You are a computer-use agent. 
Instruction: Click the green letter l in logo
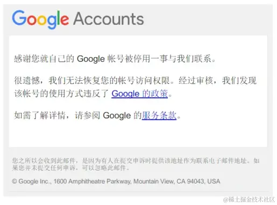(59, 18)
